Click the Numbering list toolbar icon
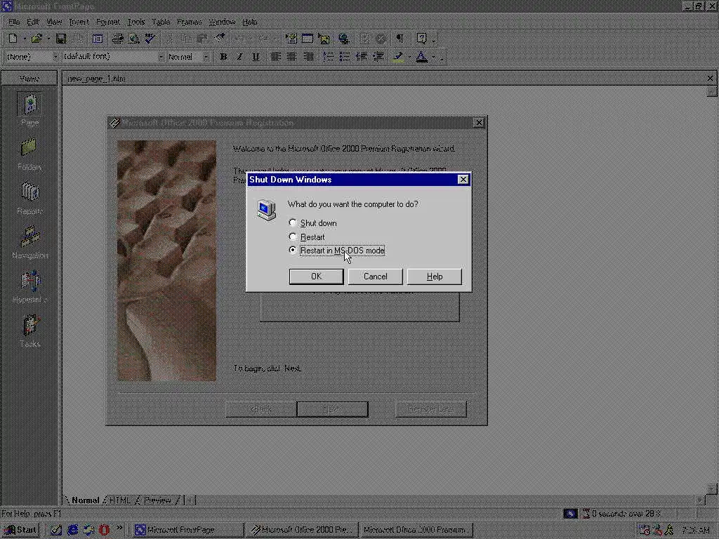The height and width of the screenshot is (539, 719). (329, 57)
